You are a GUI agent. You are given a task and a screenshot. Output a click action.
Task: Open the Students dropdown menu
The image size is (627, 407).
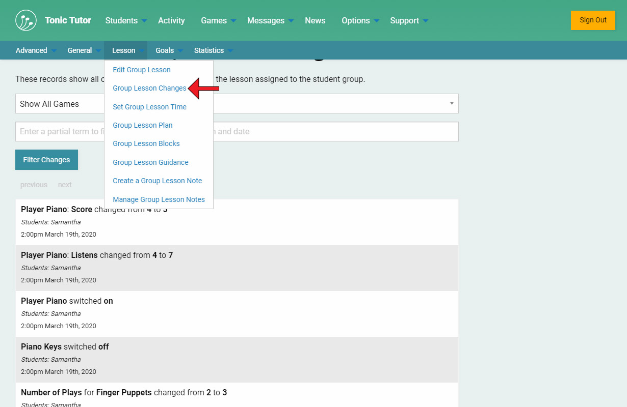click(x=125, y=20)
